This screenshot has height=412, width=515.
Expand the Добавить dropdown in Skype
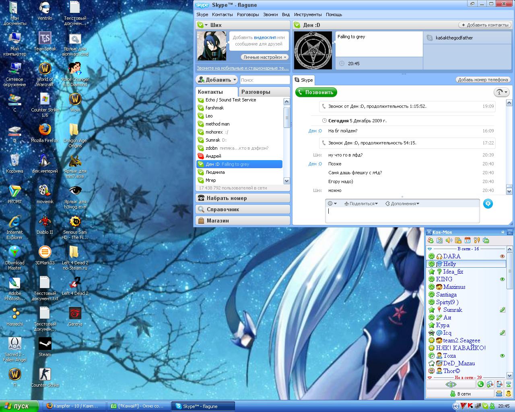[217, 80]
